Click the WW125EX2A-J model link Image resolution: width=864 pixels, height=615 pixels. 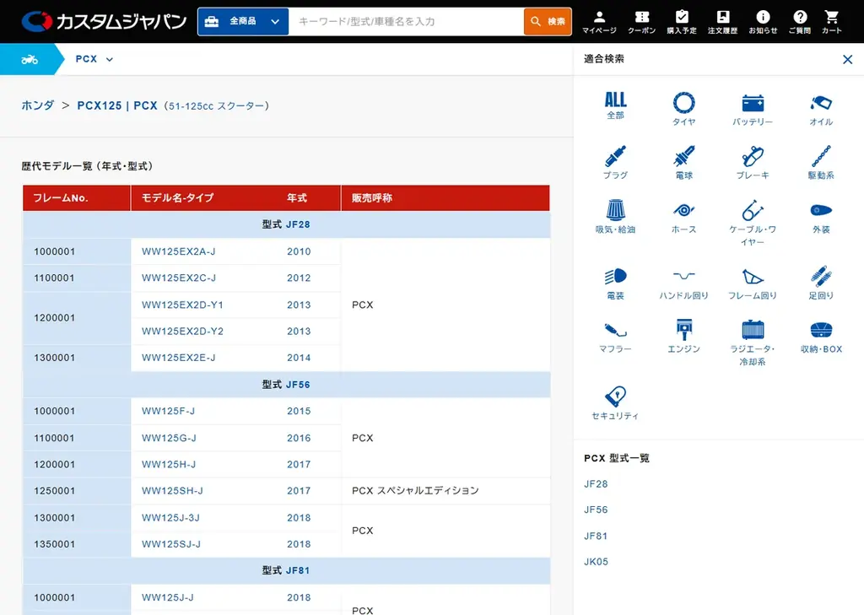pos(179,251)
